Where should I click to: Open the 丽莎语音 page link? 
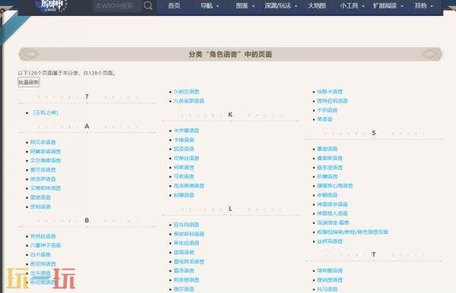(184, 289)
